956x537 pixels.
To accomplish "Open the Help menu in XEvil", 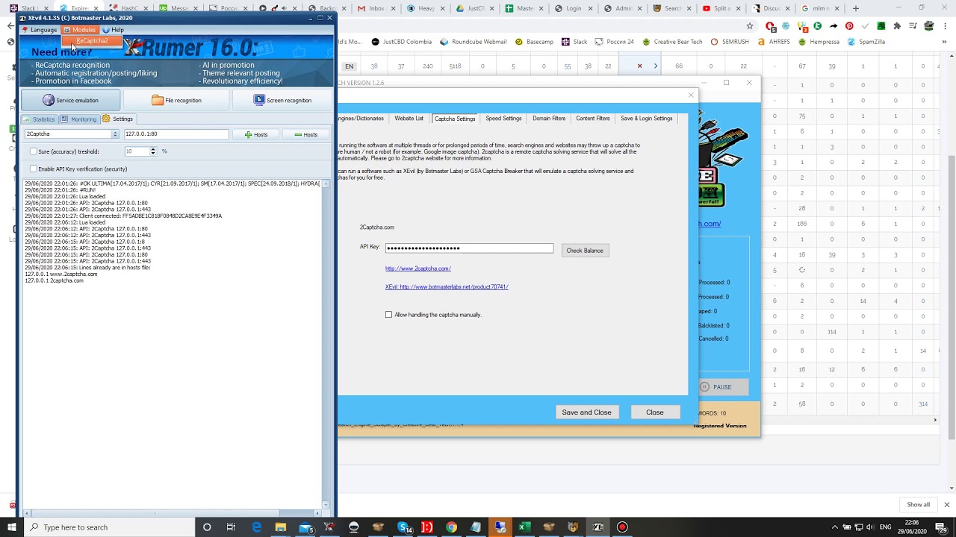I will [x=114, y=30].
